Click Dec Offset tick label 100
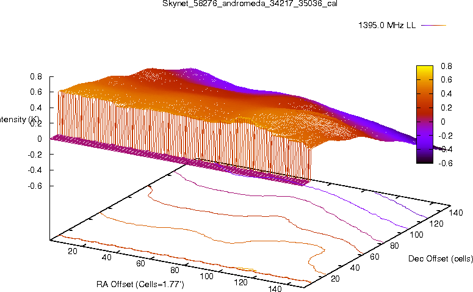The height and width of the screenshot is (292, 473). 416,235
